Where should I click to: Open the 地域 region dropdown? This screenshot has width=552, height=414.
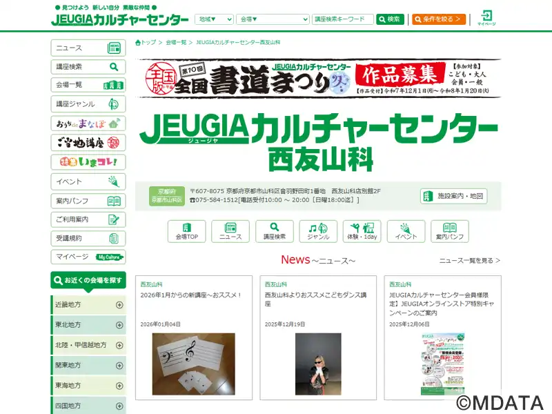[x=214, y=19]
